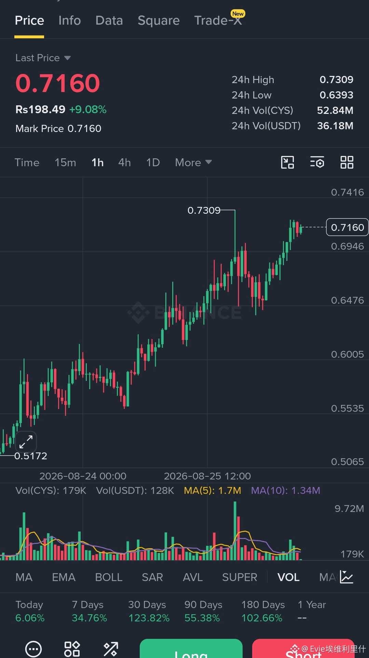Select the 1h chart interval
This screenshot has width=369, height=658.
(x=98, y=162)
